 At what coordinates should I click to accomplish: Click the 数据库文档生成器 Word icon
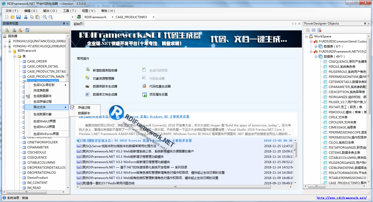point(88,94)
